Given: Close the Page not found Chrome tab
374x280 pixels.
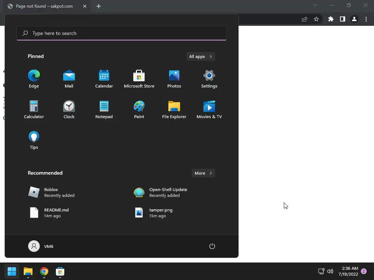Looking at the screenshot, I should coord(85,6).
